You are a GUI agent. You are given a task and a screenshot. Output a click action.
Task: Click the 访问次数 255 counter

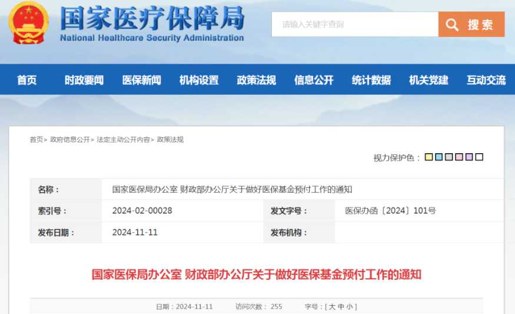click(259, 307)
